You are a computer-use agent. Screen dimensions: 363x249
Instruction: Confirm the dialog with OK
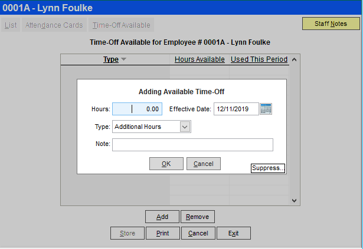point(166,164)
